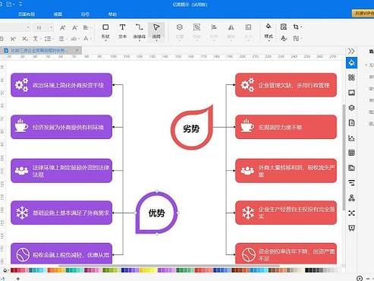The height and width of the screenshot is (281, 374).
Task: Click the Select (选择) pointer tool
Action: (156, 31)
